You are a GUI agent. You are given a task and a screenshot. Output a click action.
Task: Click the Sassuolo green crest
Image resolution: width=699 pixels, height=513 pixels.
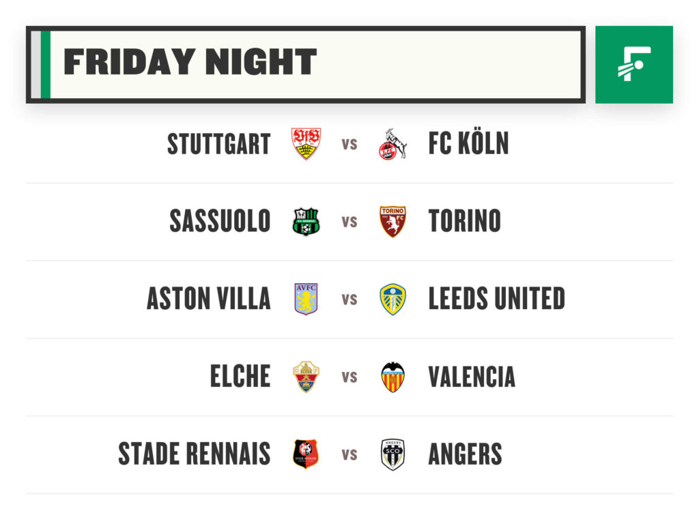pyautogui.click(x=306, y=221)
